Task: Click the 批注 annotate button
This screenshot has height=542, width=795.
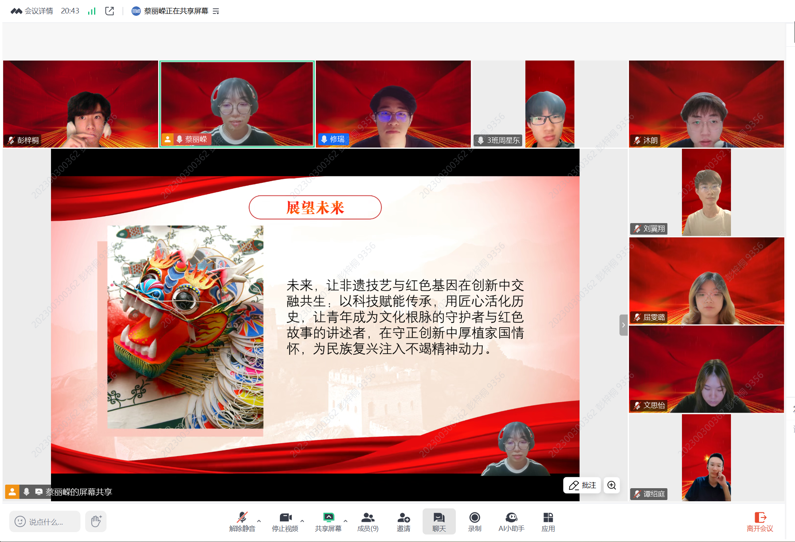Action: [582, 485]
